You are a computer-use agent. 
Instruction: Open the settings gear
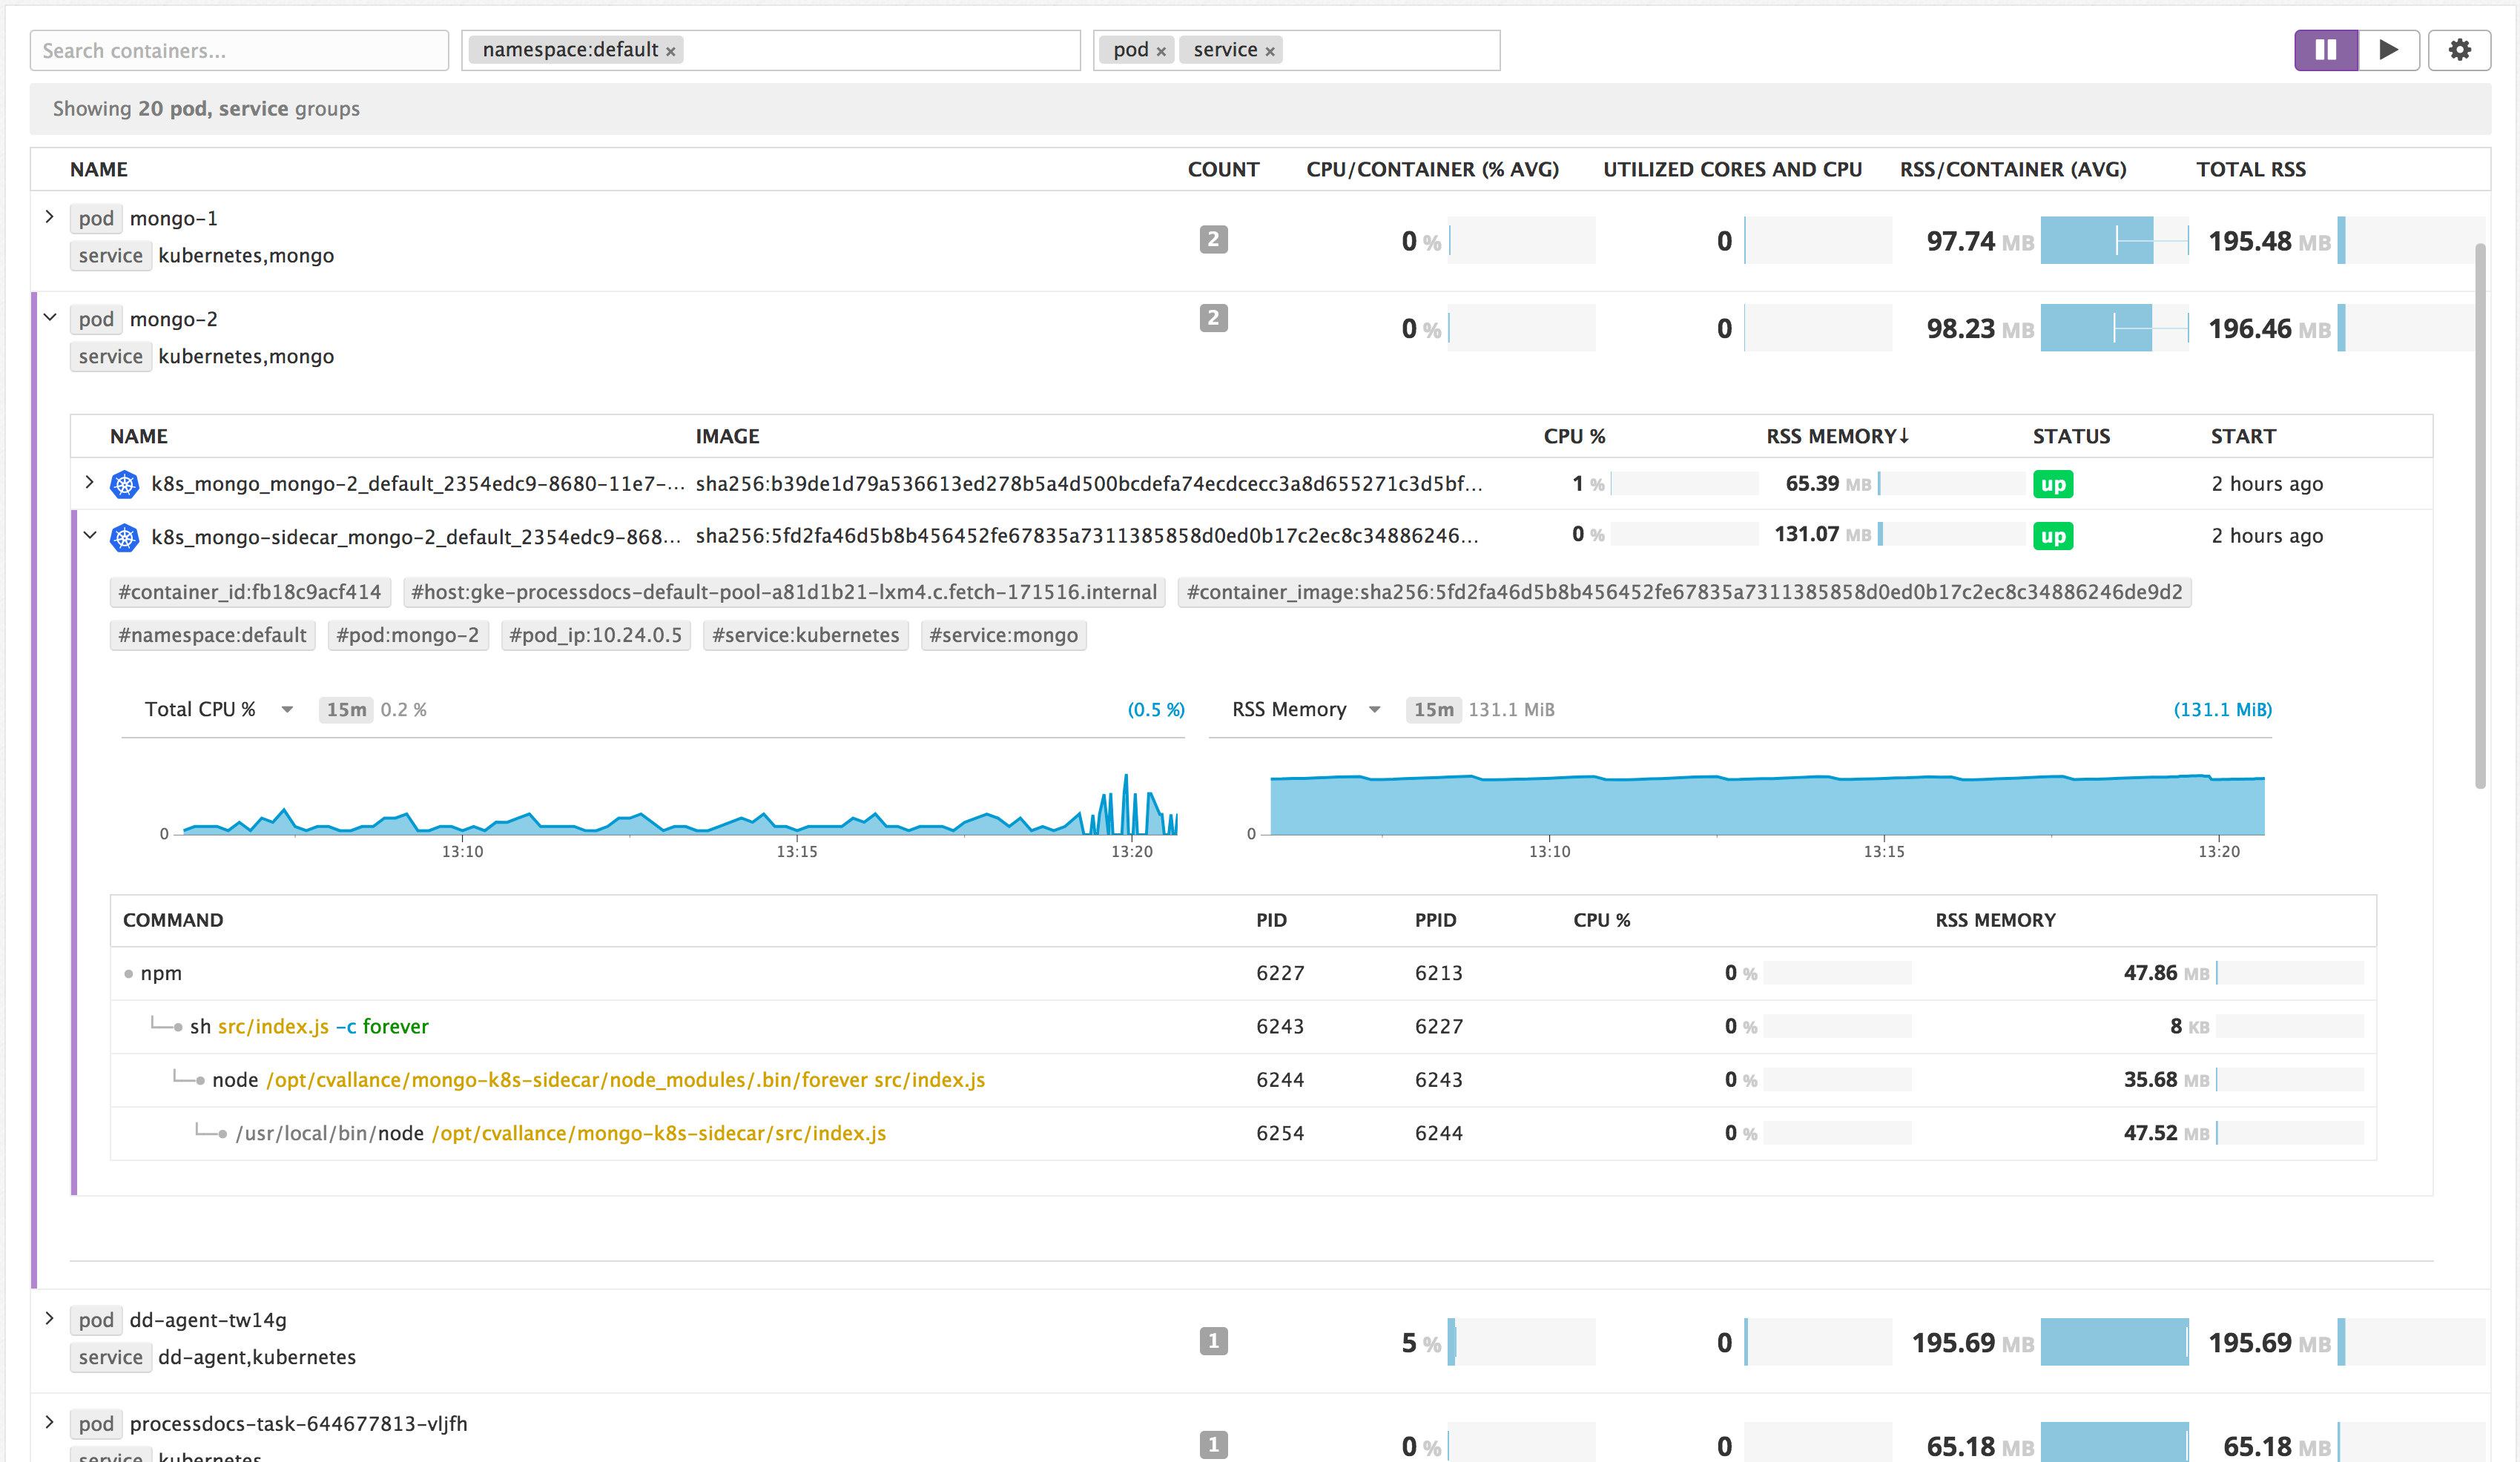click(2459, 49)
